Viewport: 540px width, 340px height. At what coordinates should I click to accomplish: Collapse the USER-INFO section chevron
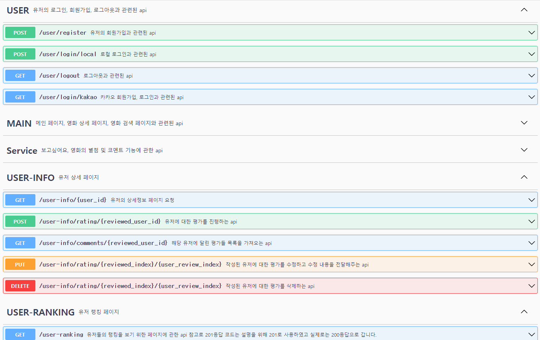[524, 177]
